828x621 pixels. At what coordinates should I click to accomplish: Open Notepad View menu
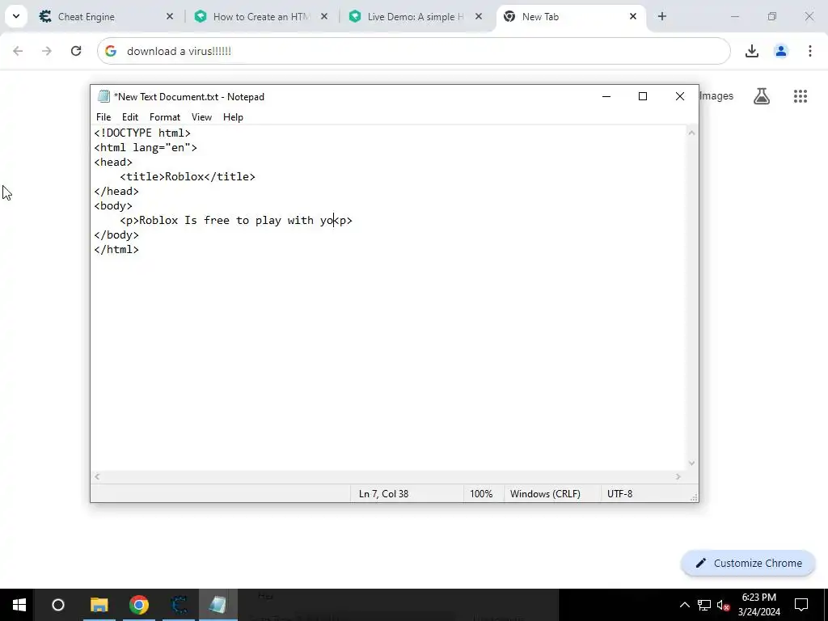pyautogui.click(x=201, y=117)
